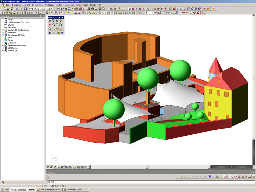
Task: Select the Beton icon in Menübaum
Action: [6, 40]
